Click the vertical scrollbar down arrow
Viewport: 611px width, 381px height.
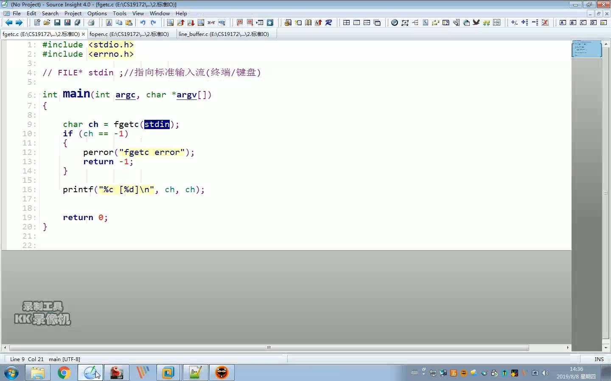point(606,348)
